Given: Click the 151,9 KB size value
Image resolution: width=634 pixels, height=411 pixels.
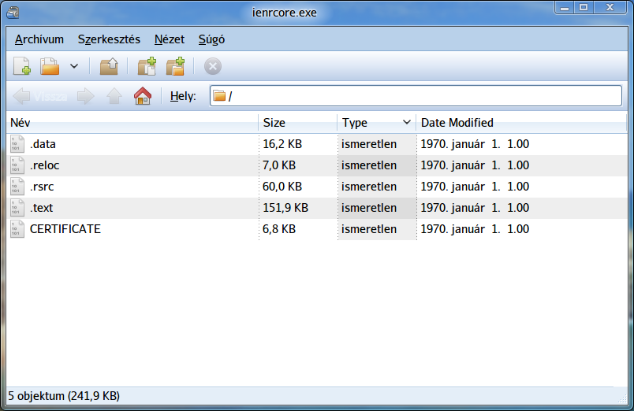Looking at the screenshot, I should tap(285, 208).
